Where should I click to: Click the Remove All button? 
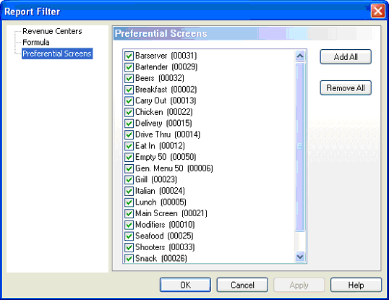click(346, 87)
